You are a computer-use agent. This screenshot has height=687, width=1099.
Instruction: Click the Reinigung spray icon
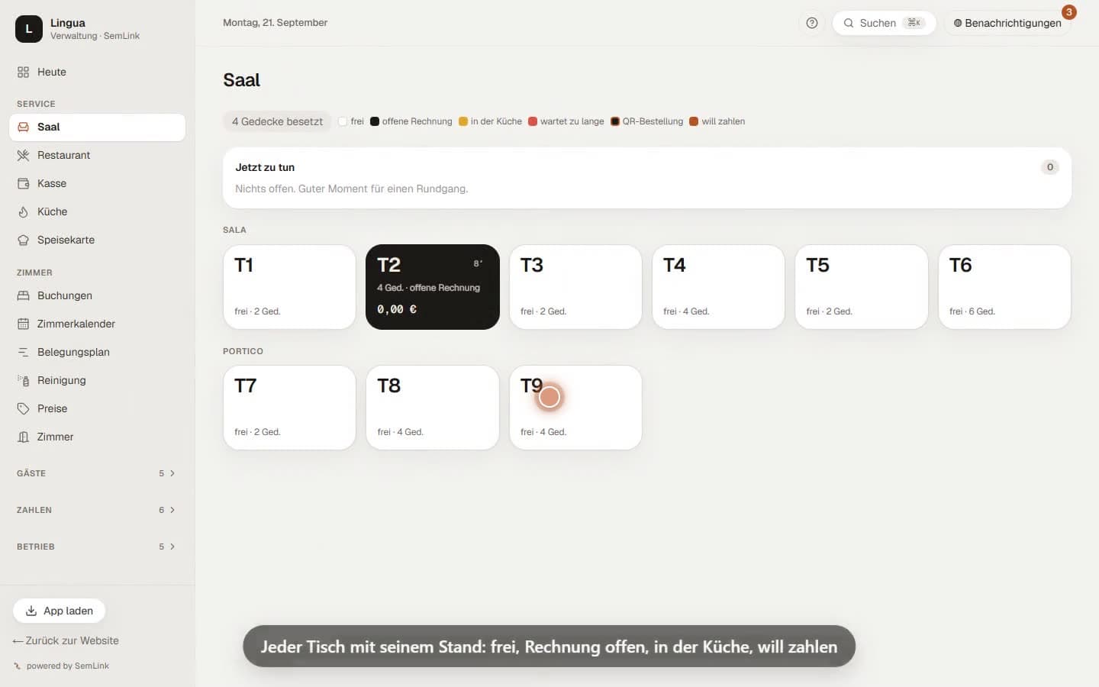click(23, 380)
